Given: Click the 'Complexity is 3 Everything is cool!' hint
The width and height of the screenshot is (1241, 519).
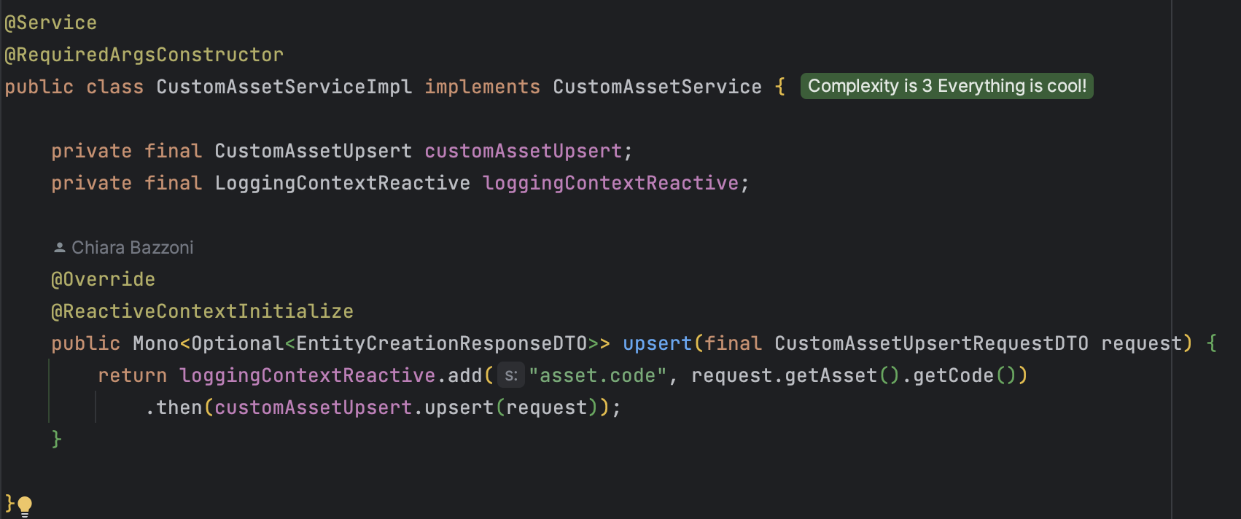Looking at the screenshot, I should [x=946, y=86].
